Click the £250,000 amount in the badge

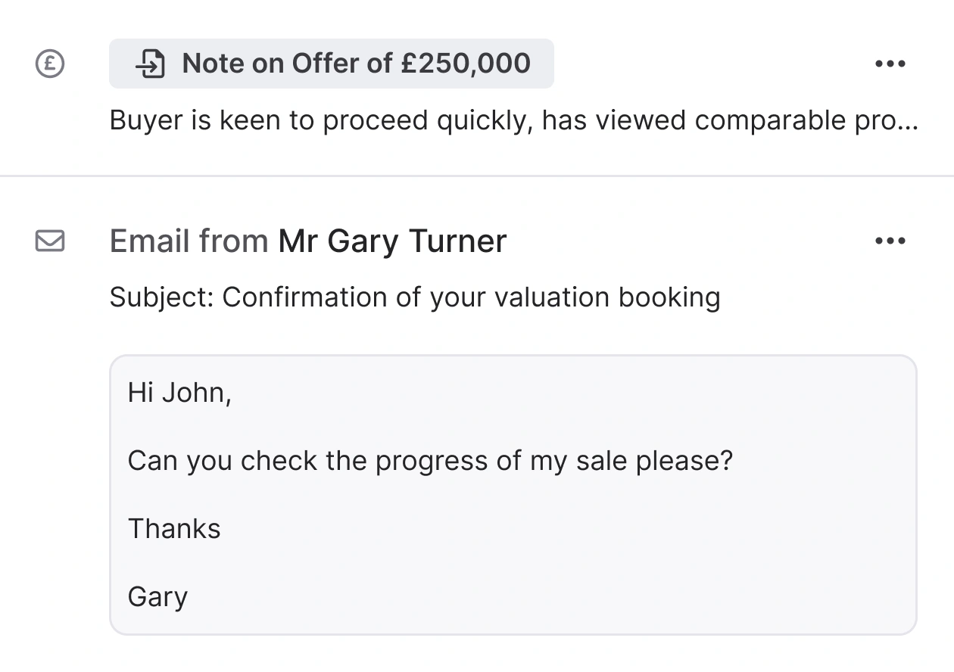click(466, 64)
